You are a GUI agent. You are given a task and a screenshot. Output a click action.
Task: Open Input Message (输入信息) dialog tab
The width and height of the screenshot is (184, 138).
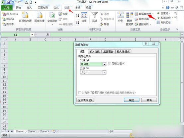(95, 52)
